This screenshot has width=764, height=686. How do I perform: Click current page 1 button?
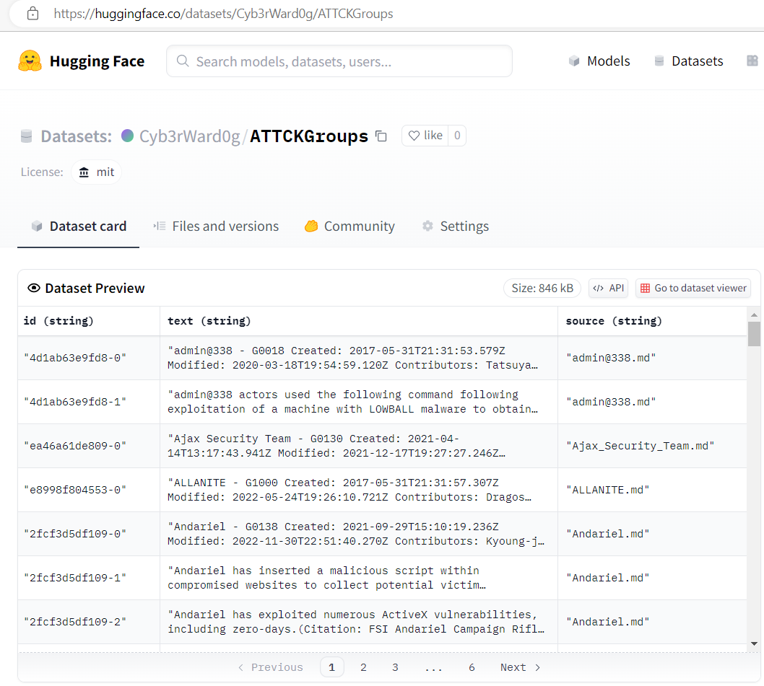[x=332, y=667]
